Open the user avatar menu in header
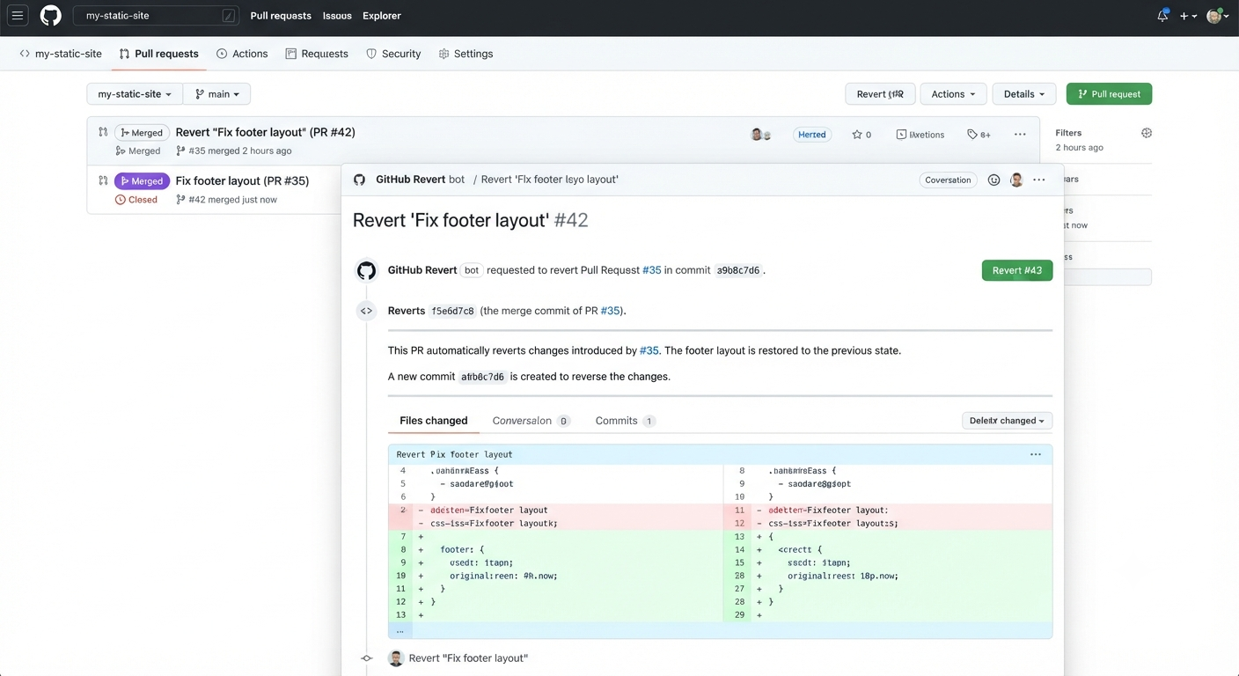Image resolution: width=1239 pixels, height=676 pixels. 1217,16
